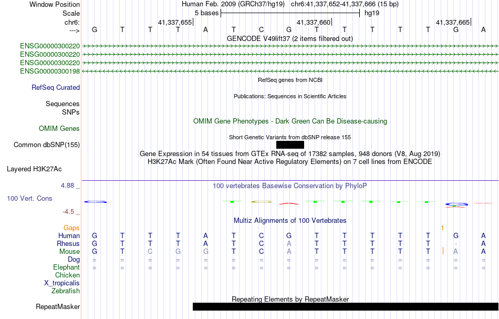The image size is (499, 319).
Task: Click the olive PhyloP conservation bar
Action: (262, 202)
